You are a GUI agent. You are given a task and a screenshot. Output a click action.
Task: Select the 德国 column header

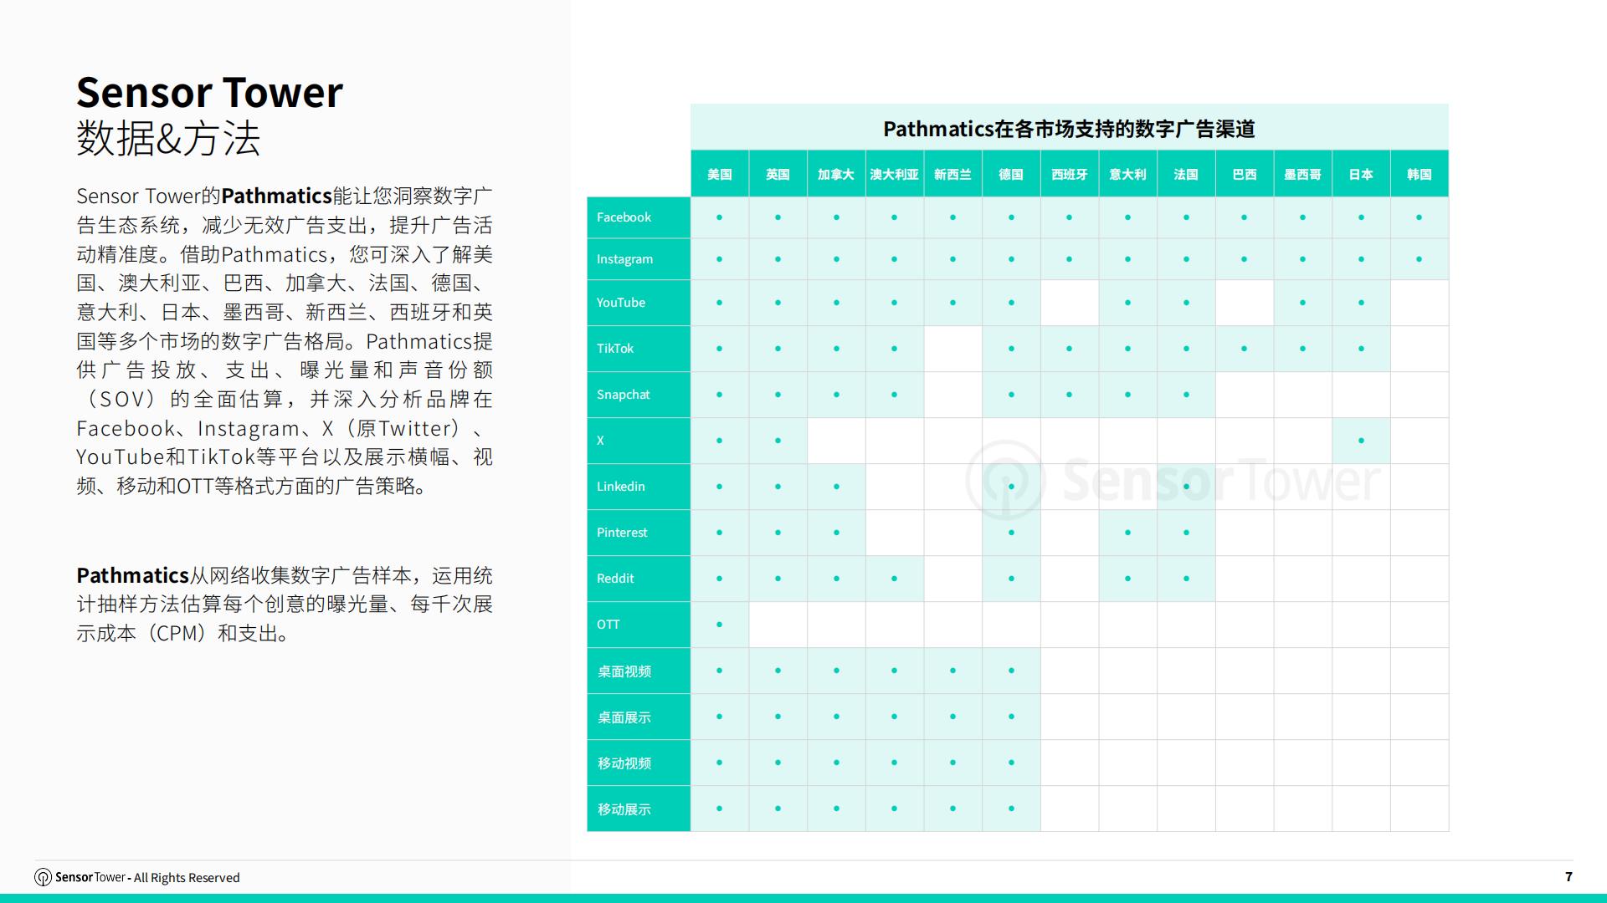[x=1011, y=174]
